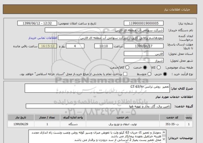Select the کالا/خدمت radio option

coord(127,67)
